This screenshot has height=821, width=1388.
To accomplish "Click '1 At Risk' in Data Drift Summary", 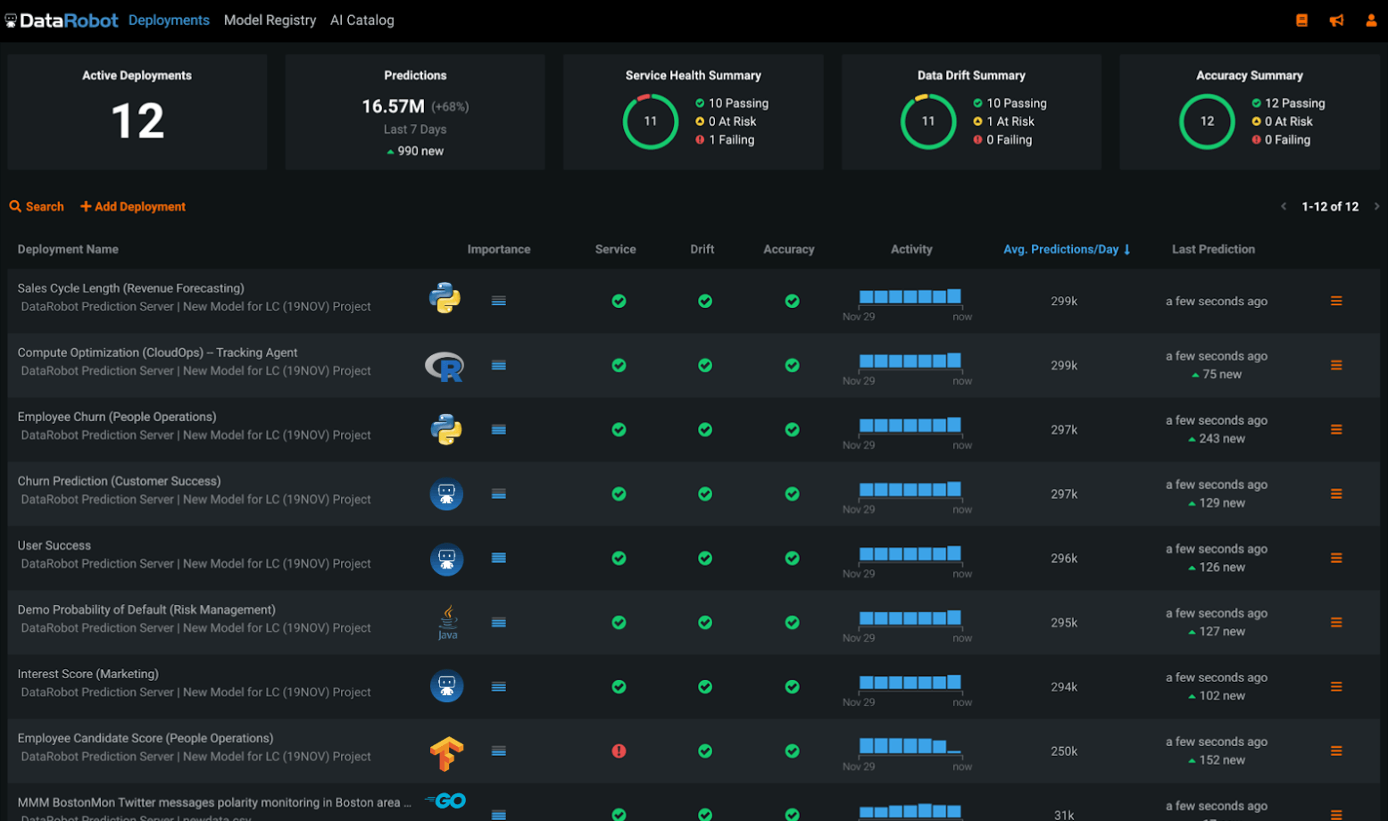I will pos(1003,121).
